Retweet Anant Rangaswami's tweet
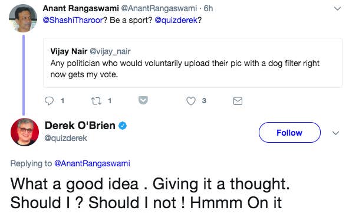349x220 pixels. (96, 101)
